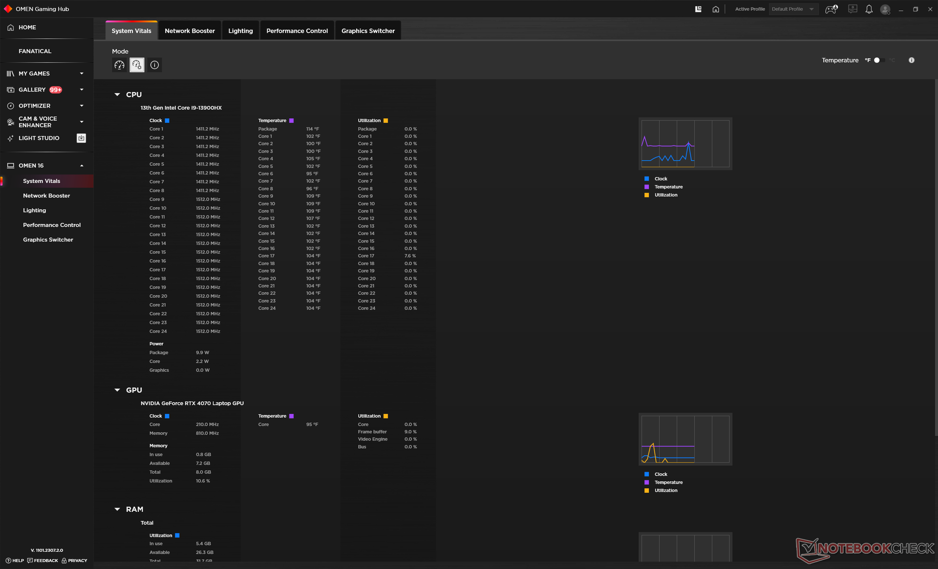The height and width of the screenshot is (569, 938).
Task: Collapse the GPU section
Action: click(x=117, y=390)
